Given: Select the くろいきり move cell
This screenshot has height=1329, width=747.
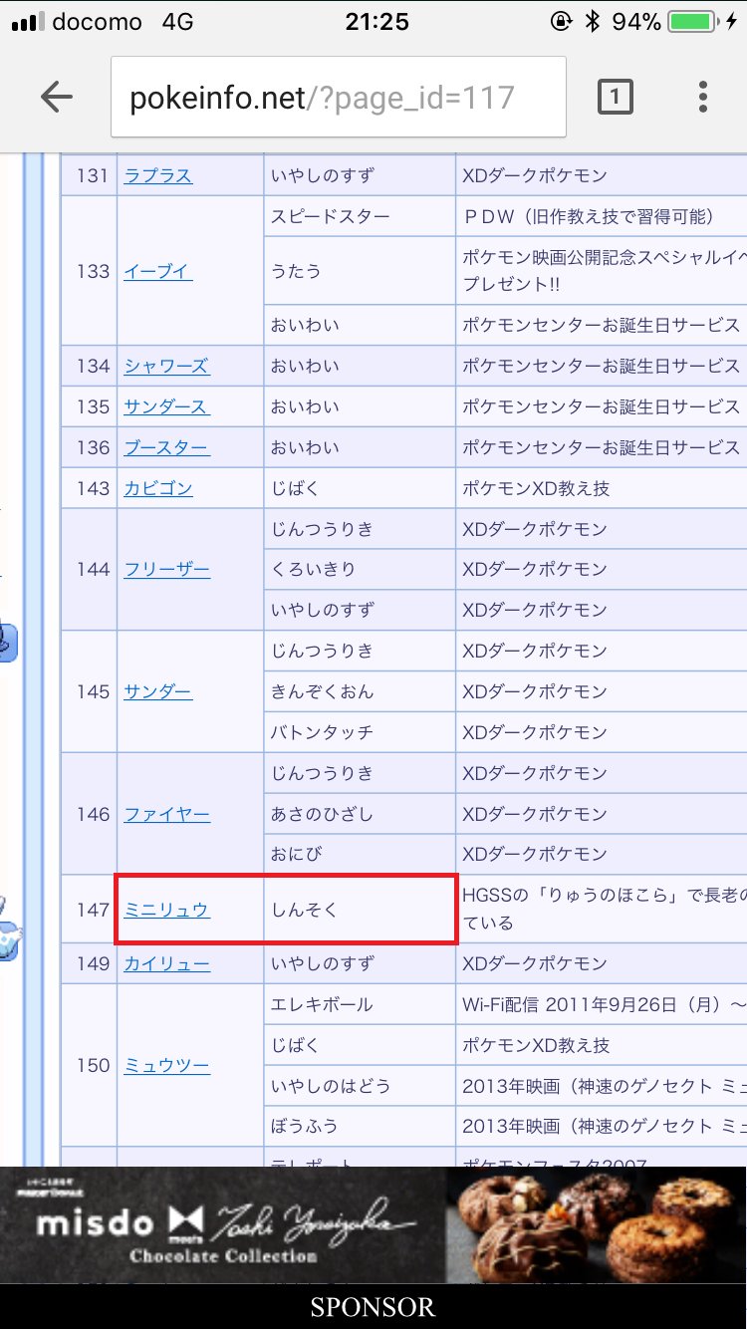Looking at the screenshot, I should pyautogui.click(x=360, y=569).
